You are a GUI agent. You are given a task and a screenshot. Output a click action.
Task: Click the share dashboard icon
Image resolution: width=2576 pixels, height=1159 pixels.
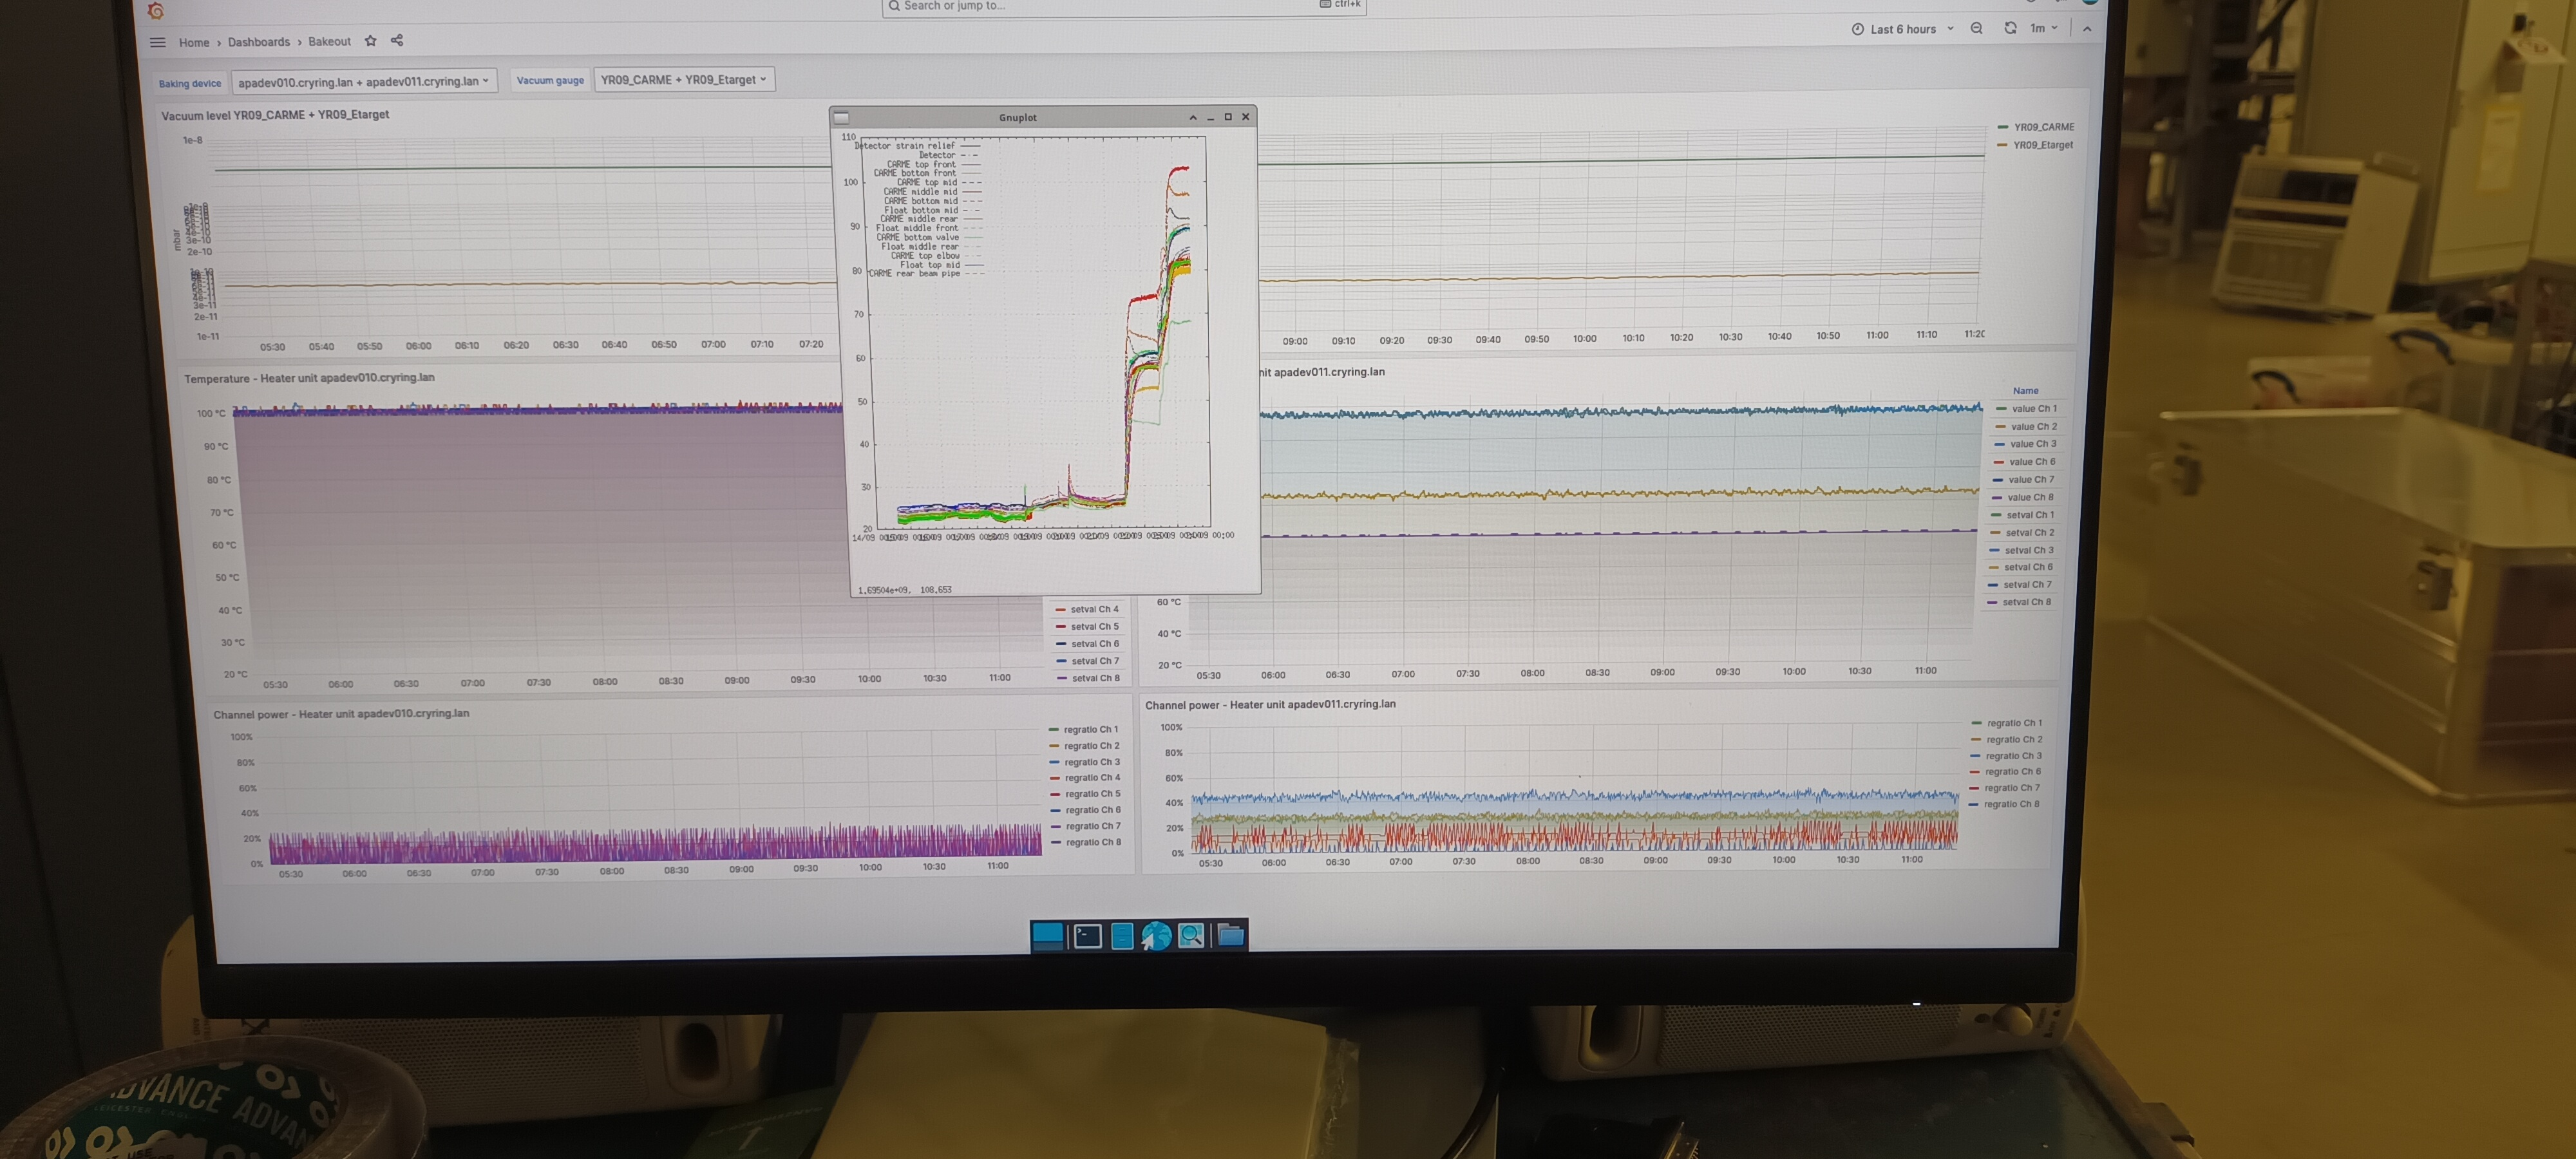click(397, 40)
